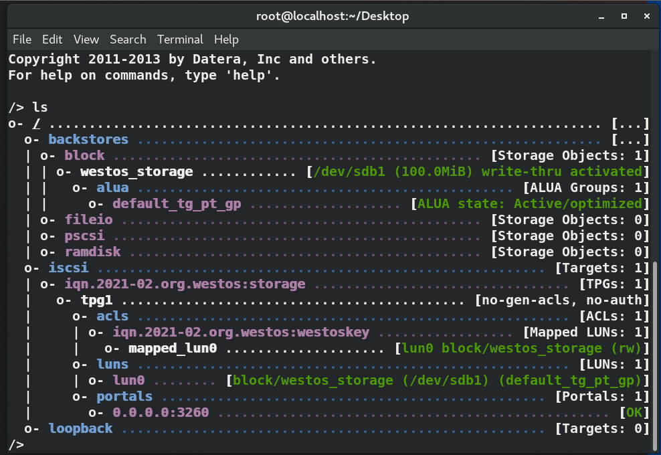Click the terminal vertical scrollbar thumb
This screenshot has height=455, width=661.
coord(655,357)
